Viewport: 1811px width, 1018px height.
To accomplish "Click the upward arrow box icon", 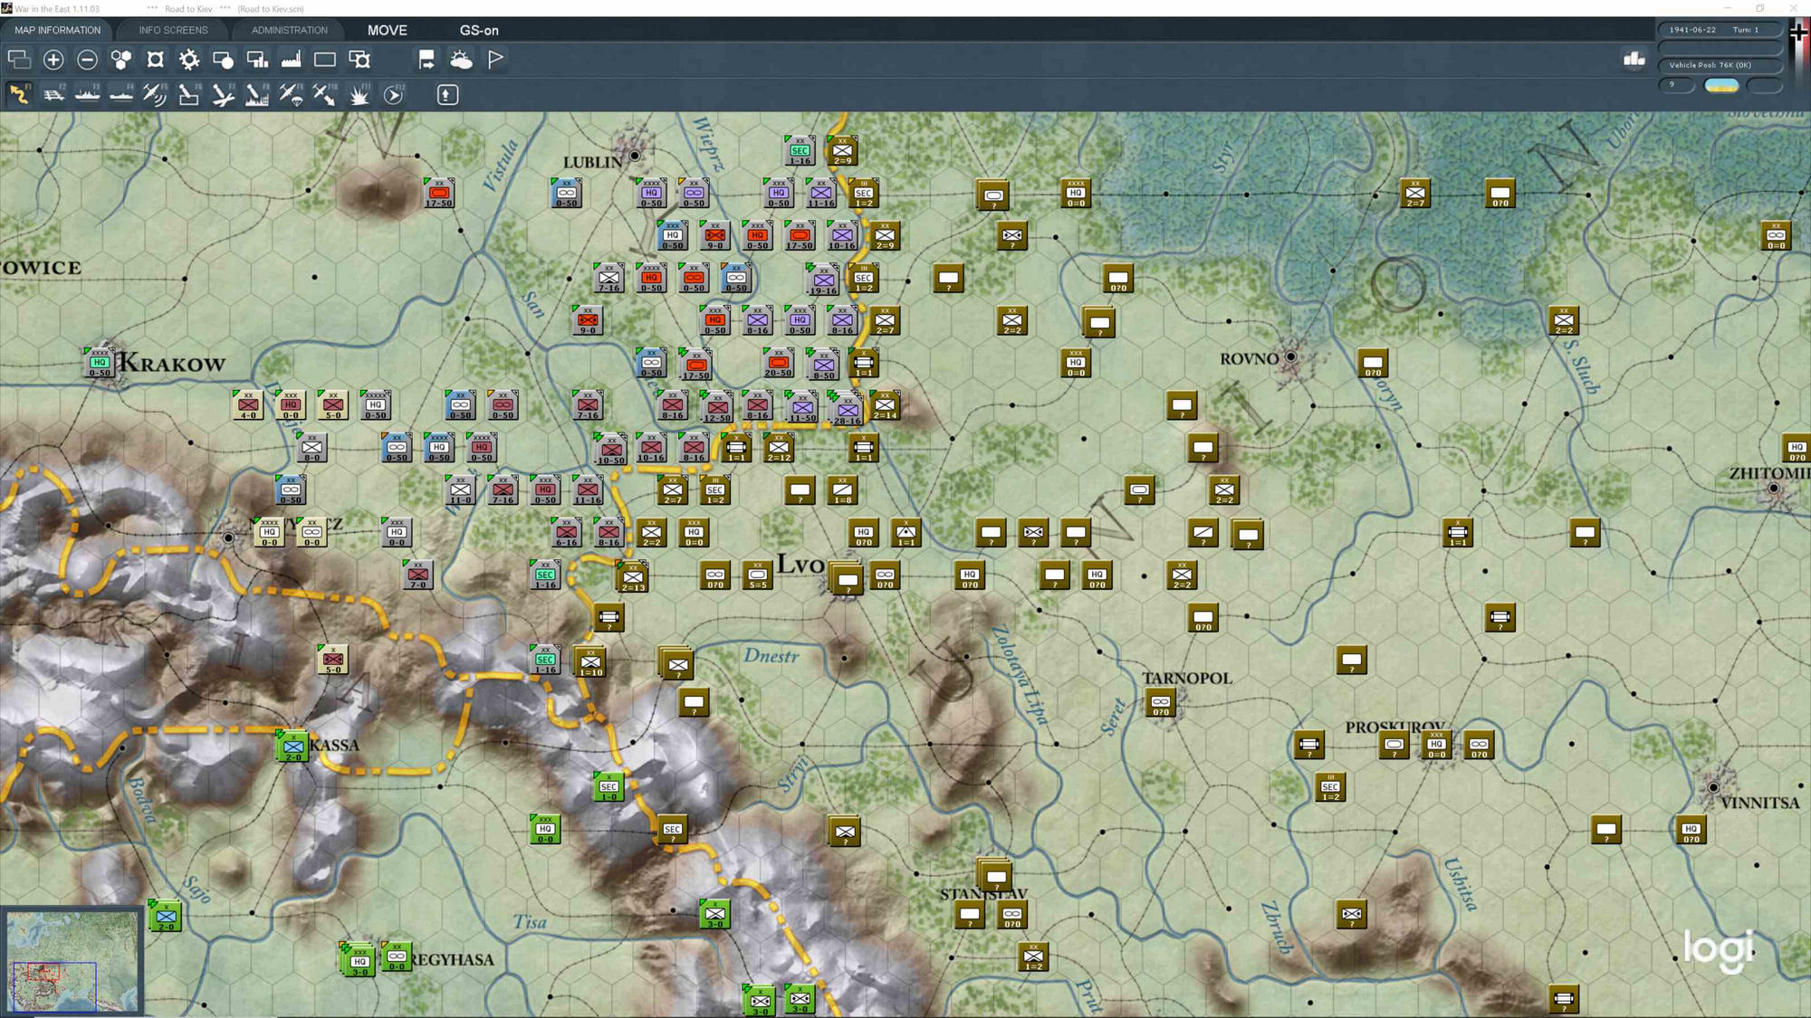I will 447,94.
